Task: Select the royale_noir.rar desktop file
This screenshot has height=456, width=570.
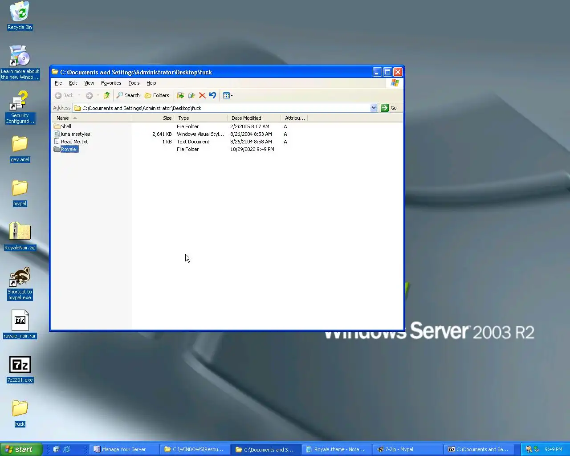Action: point(20,325)
